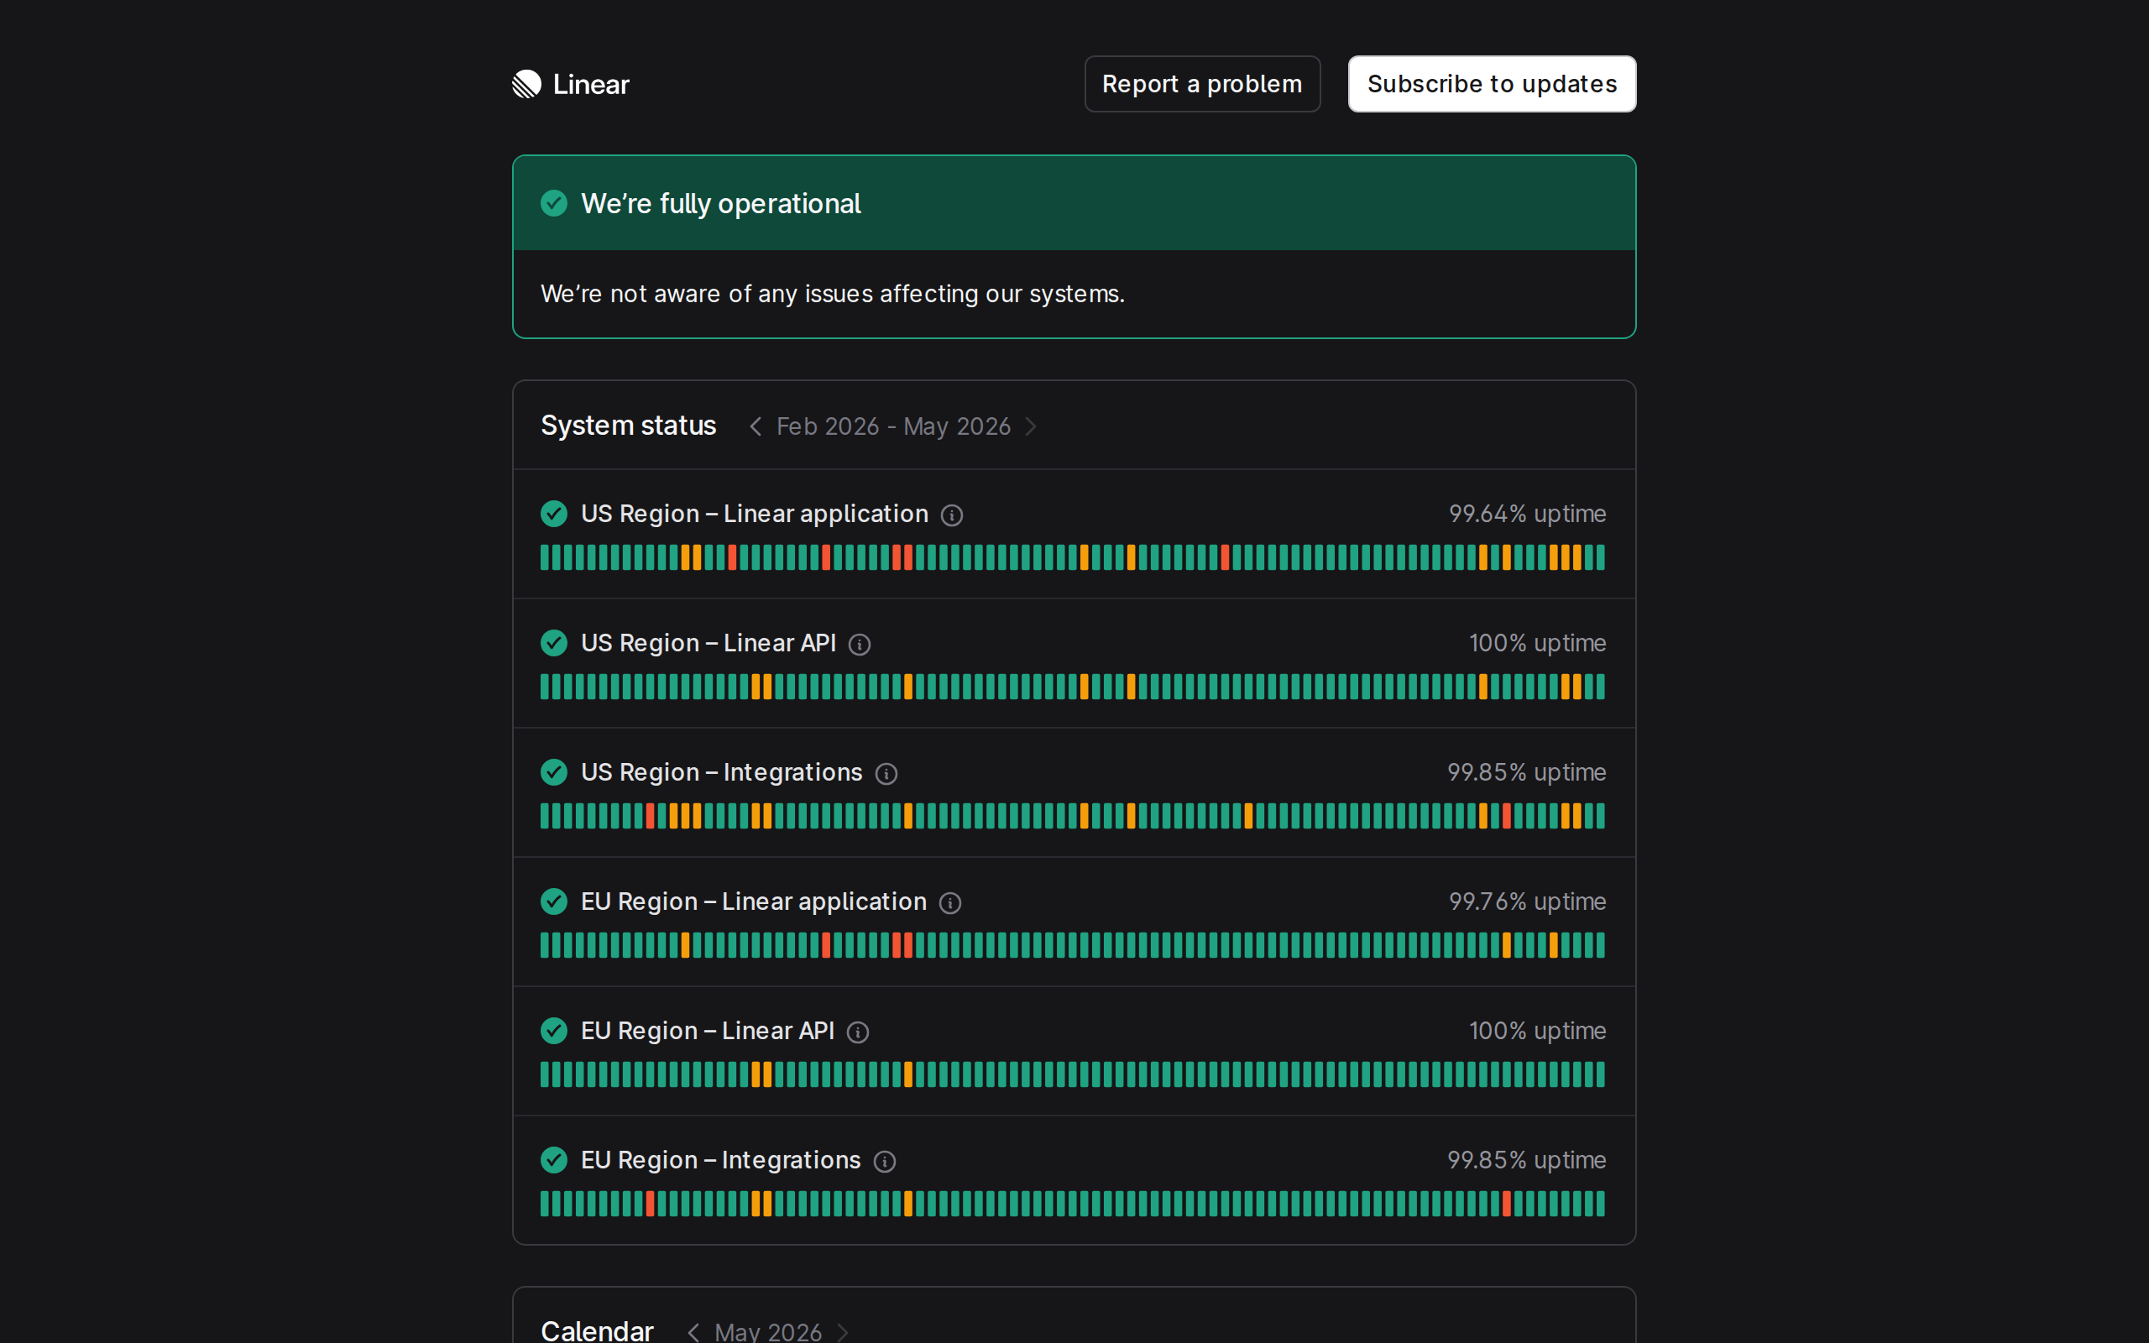Click status check icon for EU Region Integrations
2149x1343 pixels.
click(x=554, y=1160)
